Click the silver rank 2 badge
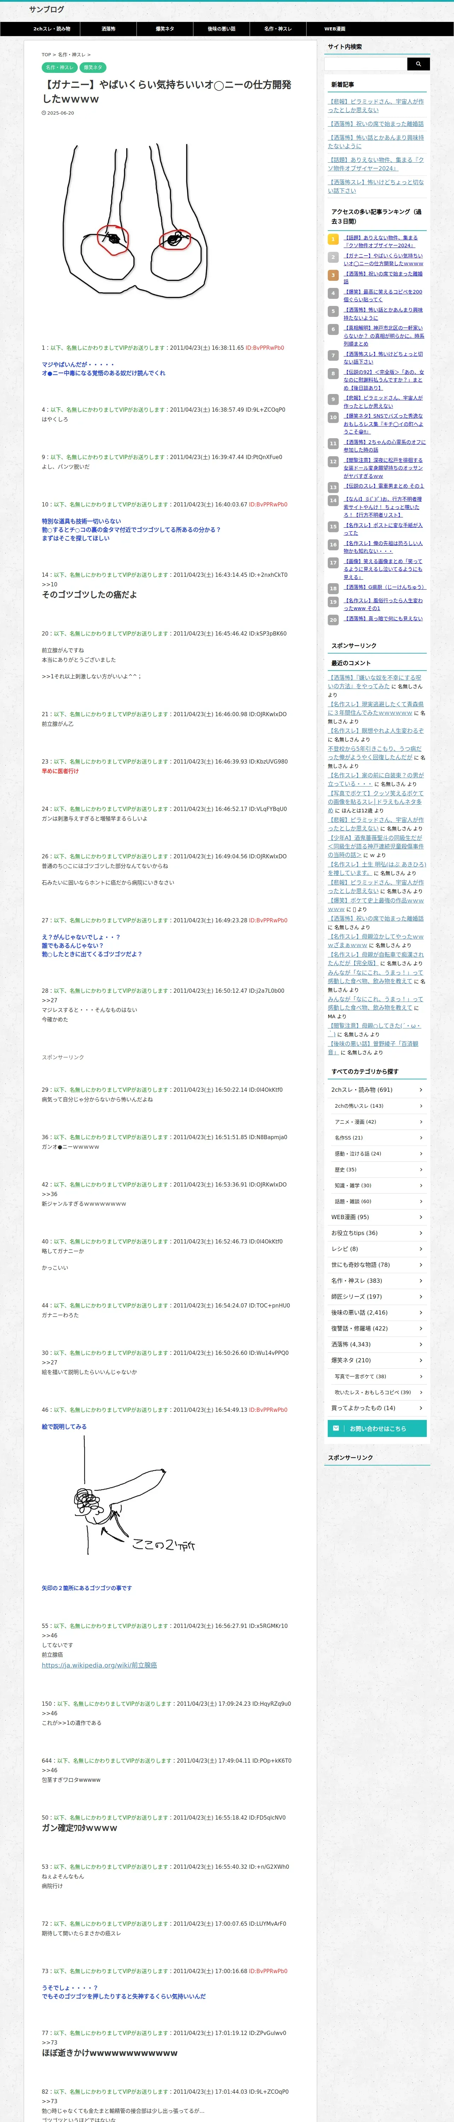The width and height of the screenshot is (454, 2122). tap(333, 258)
